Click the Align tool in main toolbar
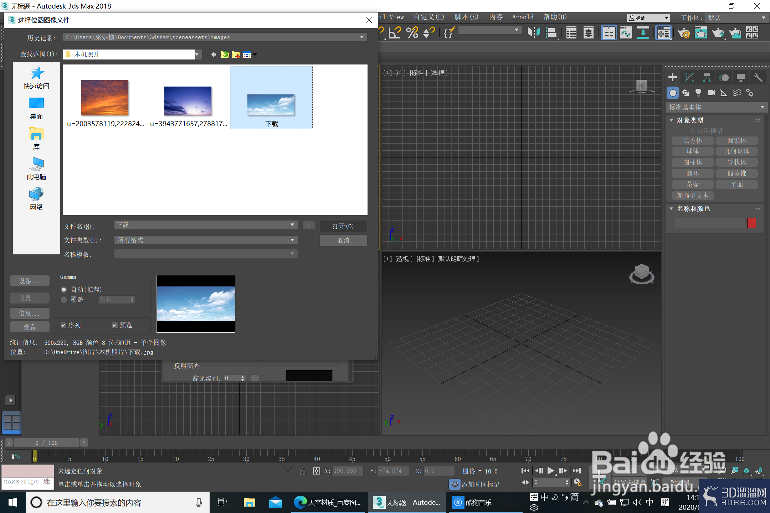The image size is (770, 513). (x=551, y=33)
